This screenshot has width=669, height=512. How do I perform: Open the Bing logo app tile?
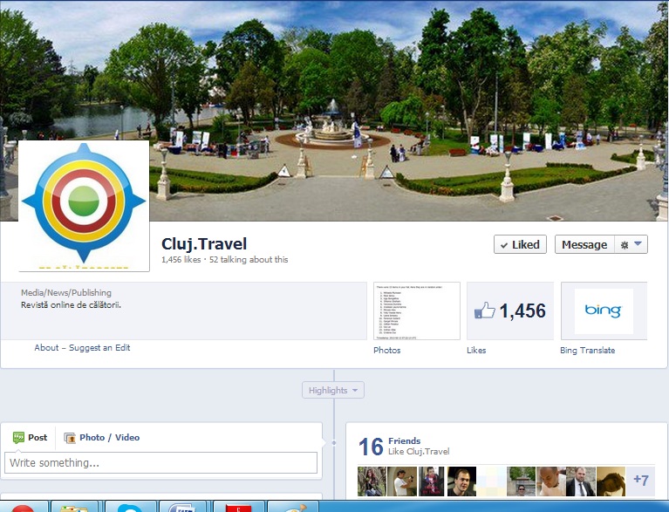click(604, 311)
